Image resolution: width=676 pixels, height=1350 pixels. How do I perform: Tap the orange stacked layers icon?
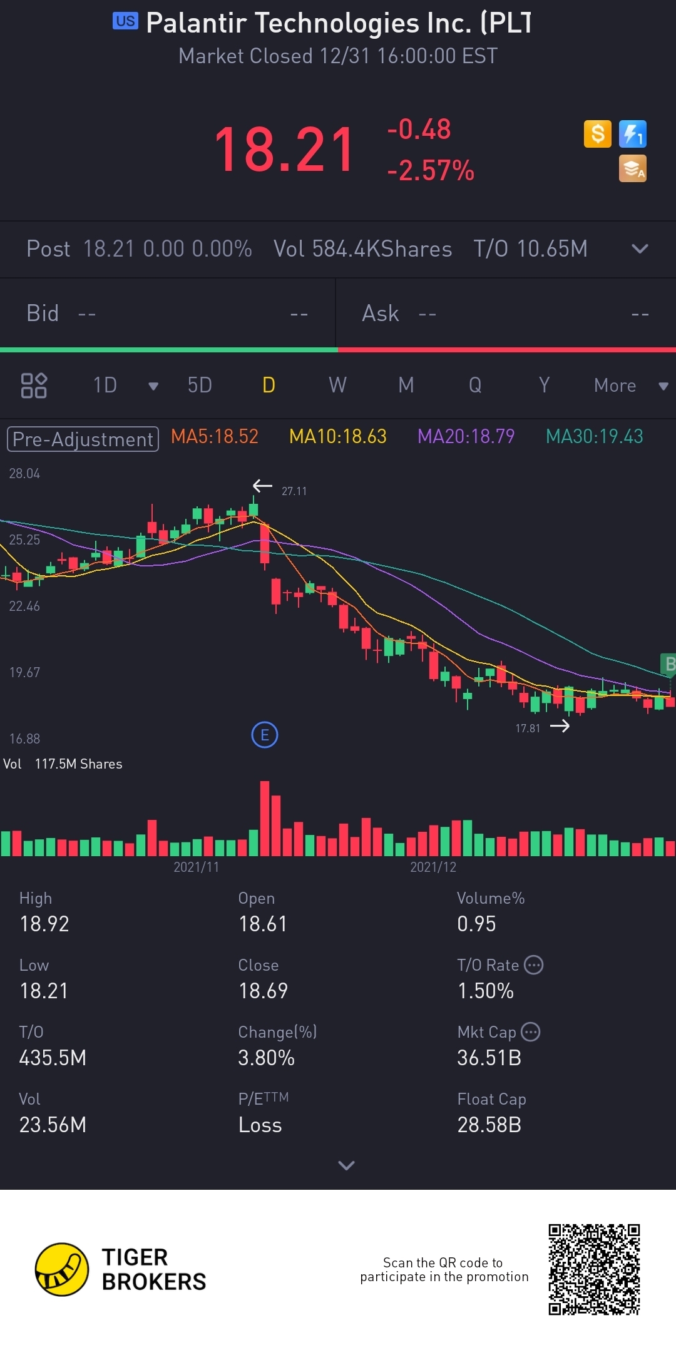tap(632, 169)
